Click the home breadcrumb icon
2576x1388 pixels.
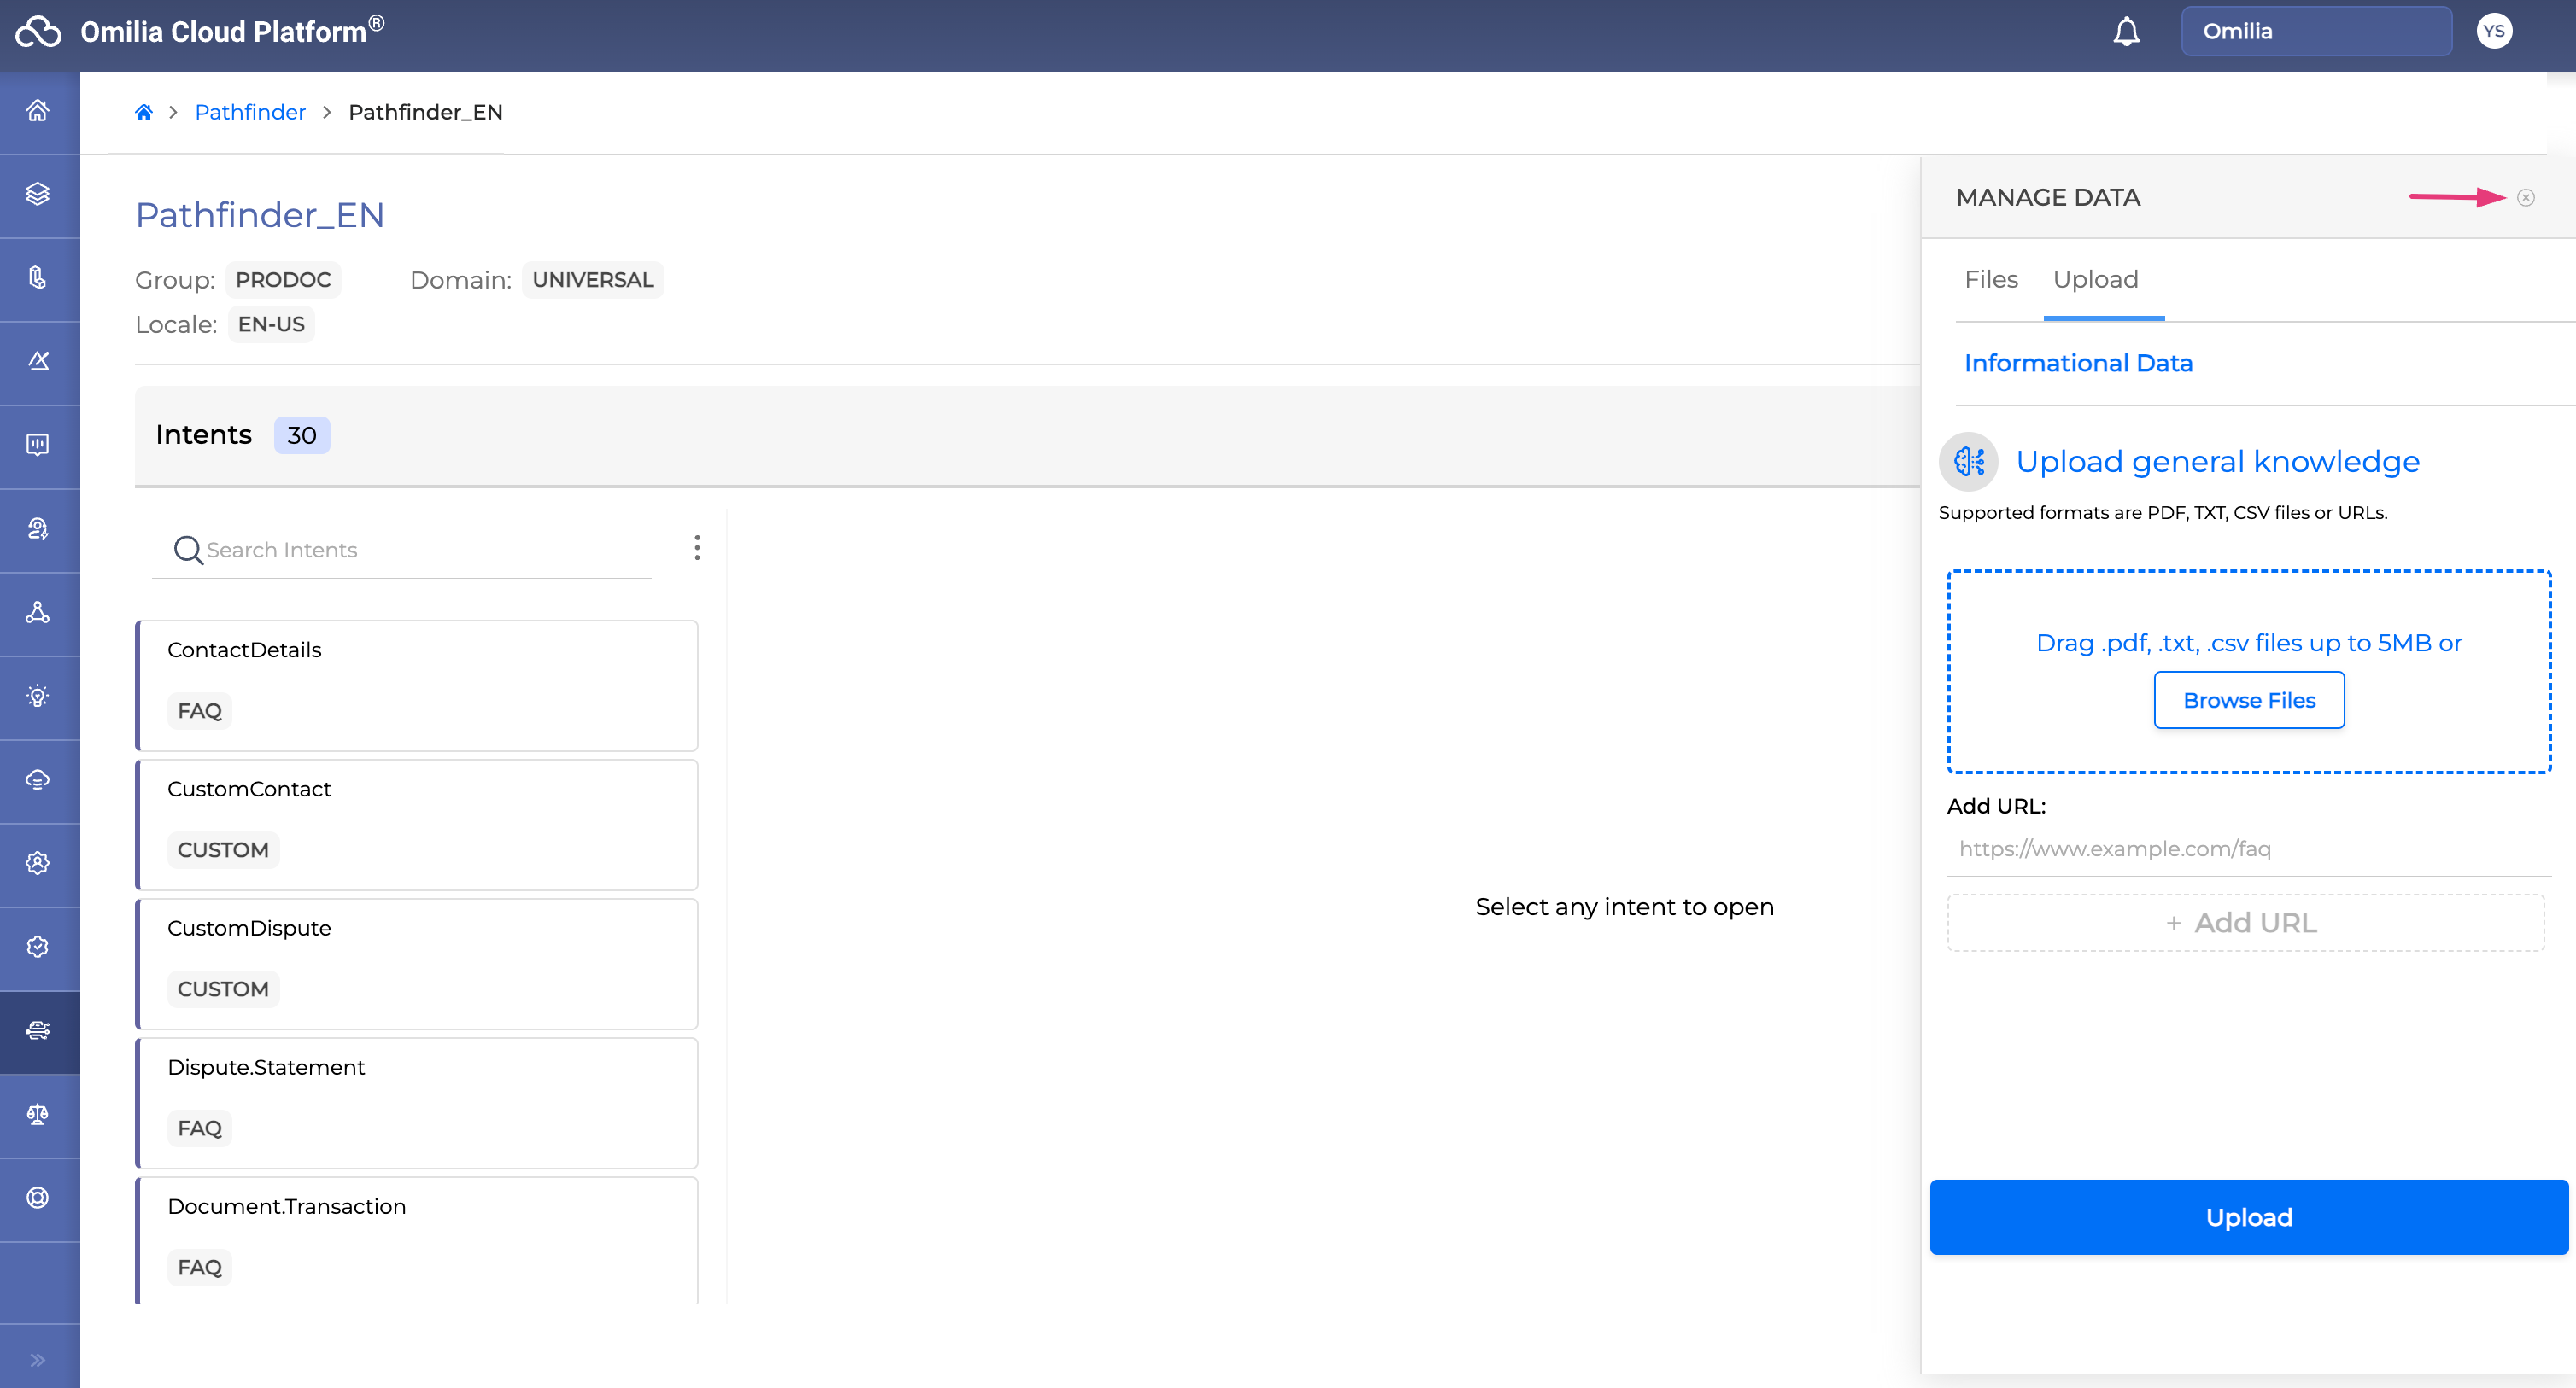click(x=144, y=112)
